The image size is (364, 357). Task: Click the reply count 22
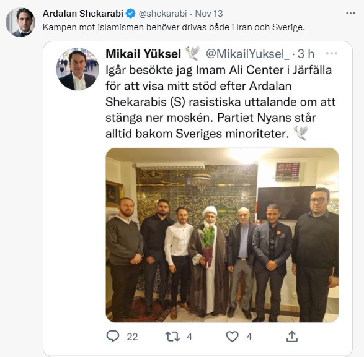tap(132, 337)
